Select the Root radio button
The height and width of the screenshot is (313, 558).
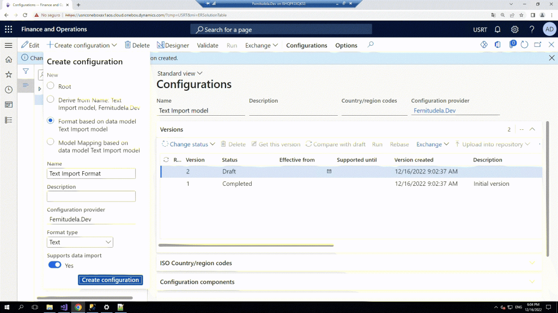(x=51, y=86)
